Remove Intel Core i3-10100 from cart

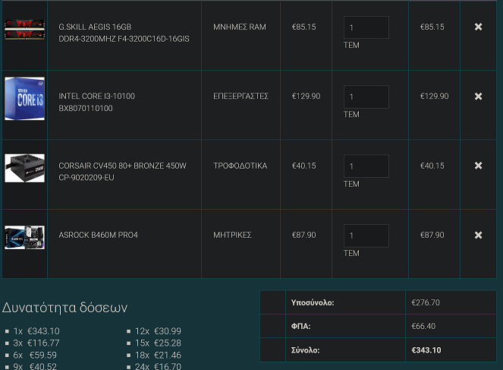pos(478,96)
